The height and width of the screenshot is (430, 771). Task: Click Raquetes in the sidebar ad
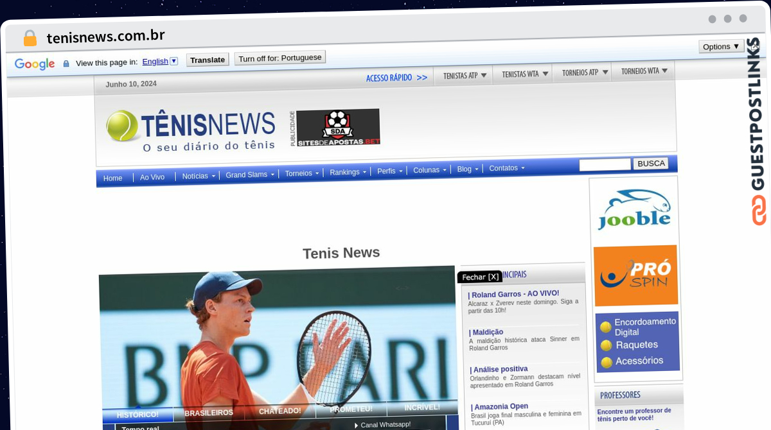[637, 345]
